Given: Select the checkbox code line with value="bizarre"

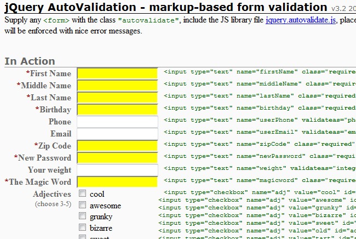Looking at the screenshot, I should [257, 215].
